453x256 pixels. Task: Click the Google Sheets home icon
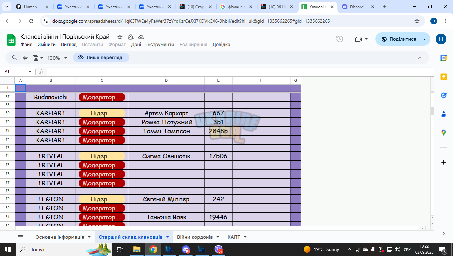click(11, 40)
